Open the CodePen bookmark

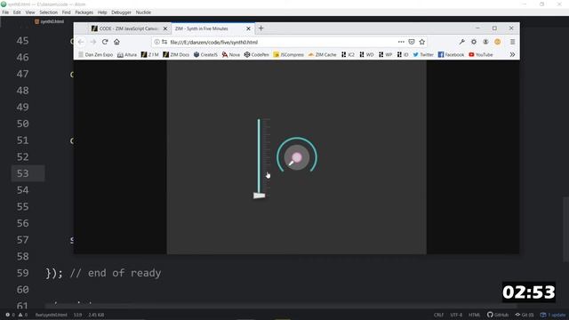click(x=257, y=55)
